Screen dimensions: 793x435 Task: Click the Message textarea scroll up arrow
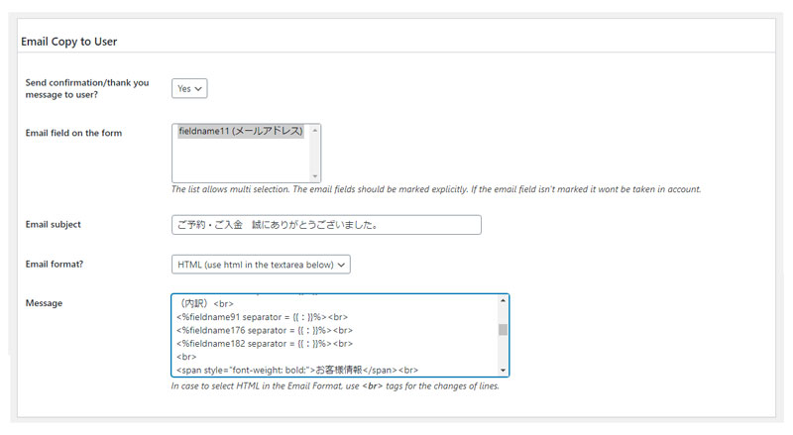click(x=503, y=300)
